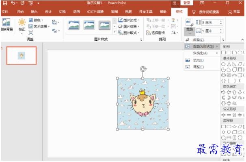Open the 纵横比(A) submenu
This screenshot has width=246, height=162.
click(202, 53)
